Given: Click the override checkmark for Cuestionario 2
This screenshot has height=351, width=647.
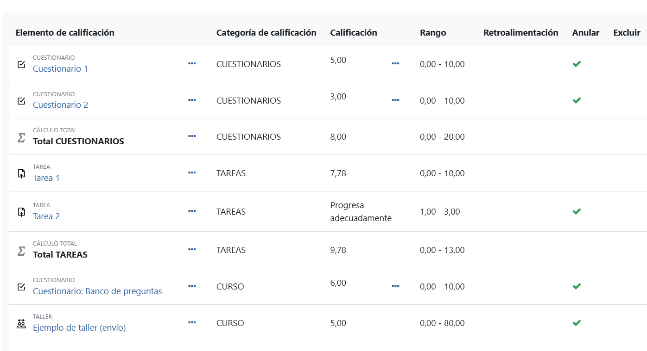Looking at the screenshot, I should coord(577,100).
